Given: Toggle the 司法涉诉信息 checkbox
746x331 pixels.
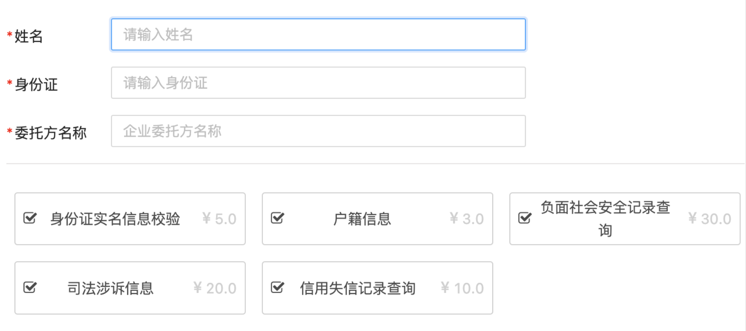Looking at the screenshot, I should [30, 287].
